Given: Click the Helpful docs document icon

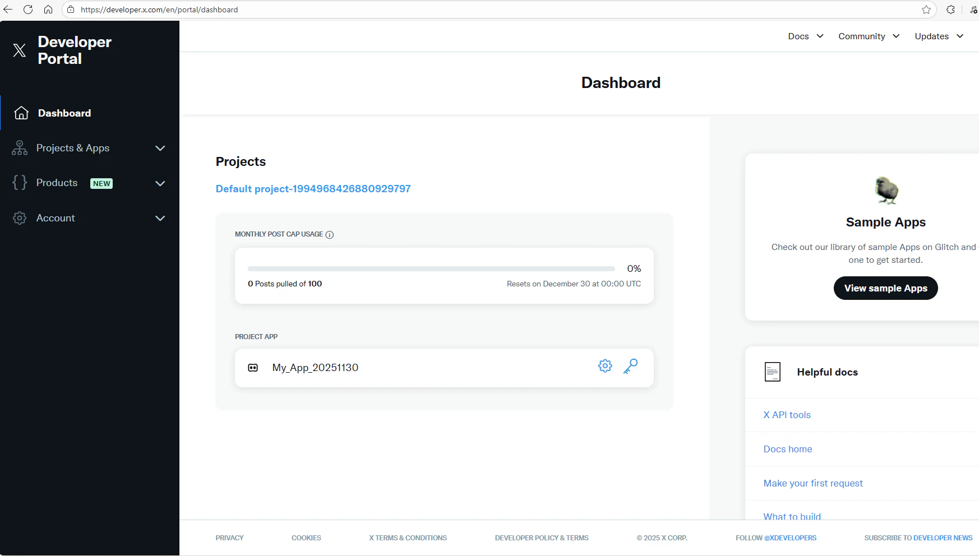Looking at the screenshot, I should pyautogui.click(x=773, y=372).
